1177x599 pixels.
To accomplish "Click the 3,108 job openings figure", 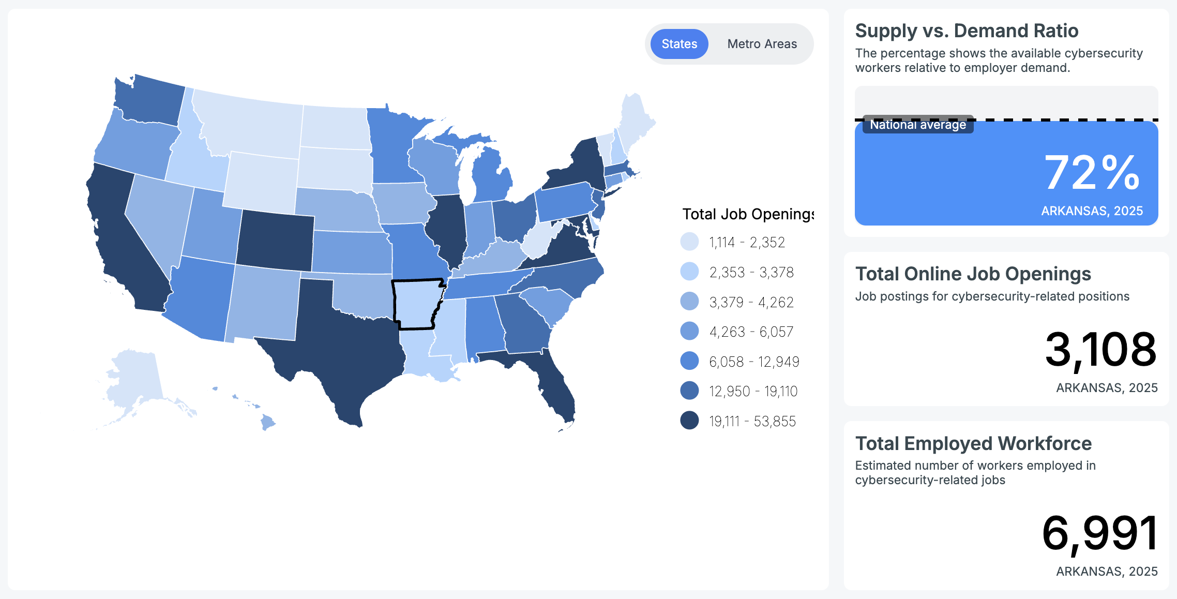I will pos(1100,350).
